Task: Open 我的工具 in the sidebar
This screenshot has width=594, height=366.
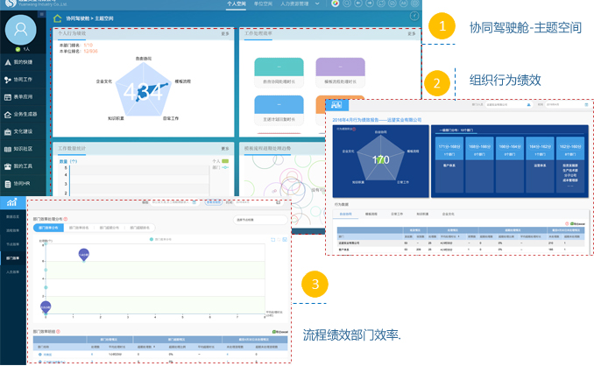Action: coord(25,165)
